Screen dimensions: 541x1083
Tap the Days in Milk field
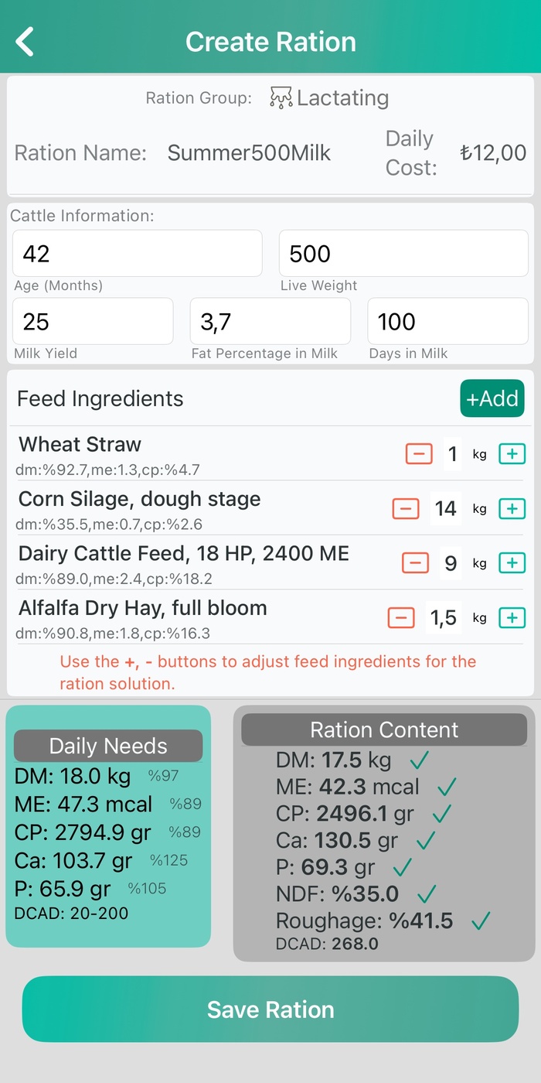(447, 321)
